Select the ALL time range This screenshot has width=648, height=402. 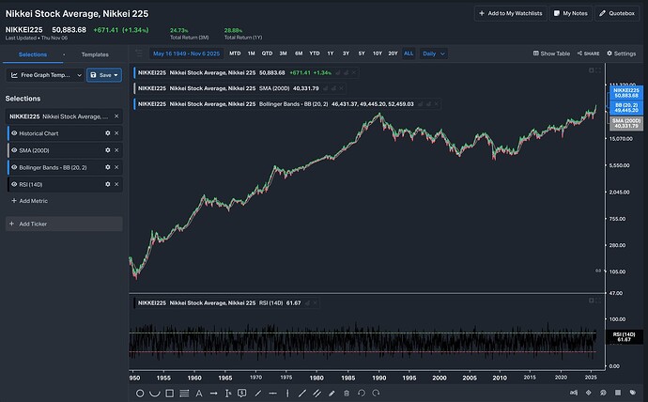click(409, 54)
